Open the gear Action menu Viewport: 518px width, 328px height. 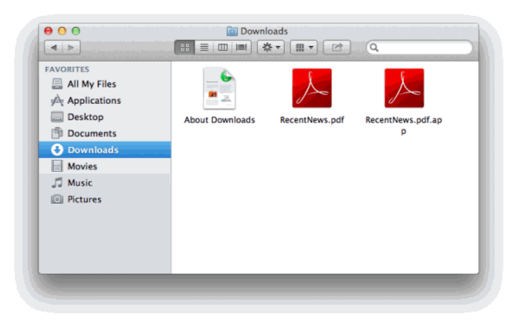point(271,47)
